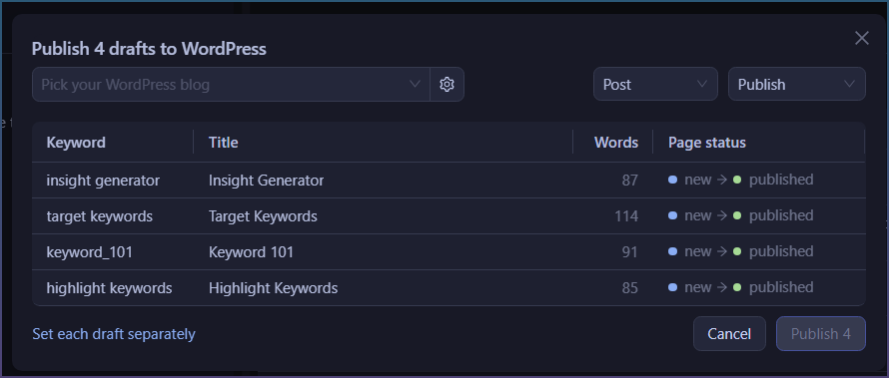Click page status of highlight keywords row
This screenshot has height=378, width=889.
click(x=740, y=287)
